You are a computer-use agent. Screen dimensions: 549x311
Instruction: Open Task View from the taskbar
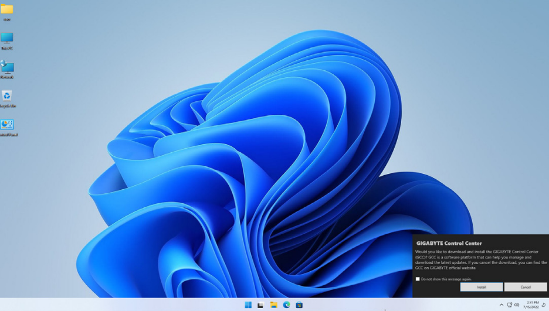(x=260, y=305)
